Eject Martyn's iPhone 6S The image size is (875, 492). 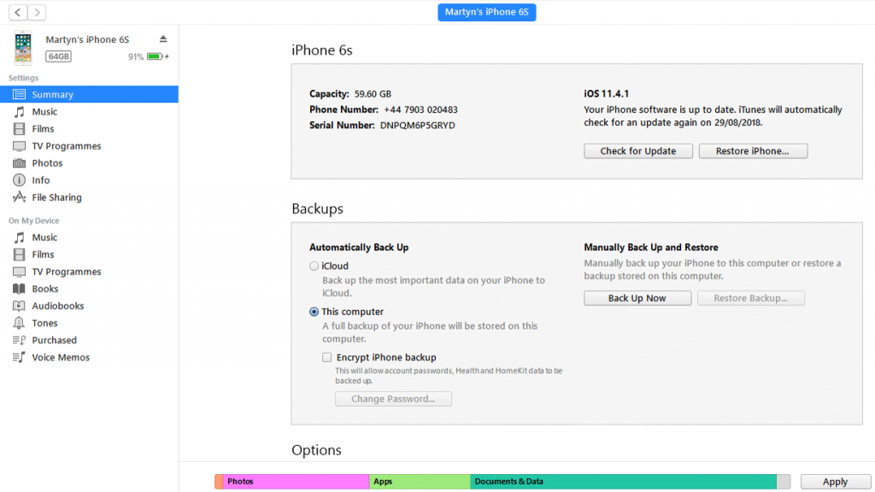coord(163,39)
